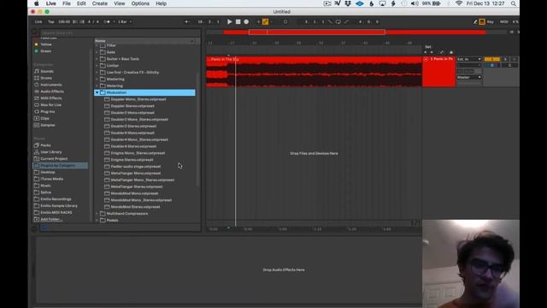Viewport: 547px width, 308px height.
Task: Expand the Gate folder
Action: pos(97,52)
